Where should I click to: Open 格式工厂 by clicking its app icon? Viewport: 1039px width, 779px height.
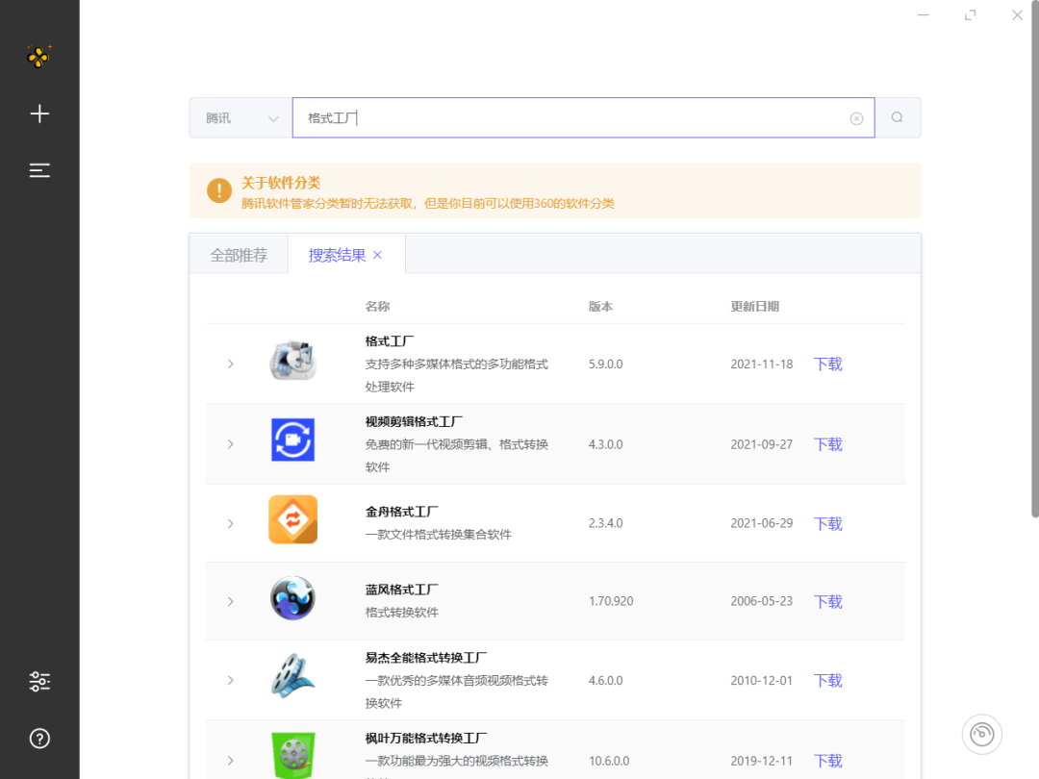tap(292, 363)
